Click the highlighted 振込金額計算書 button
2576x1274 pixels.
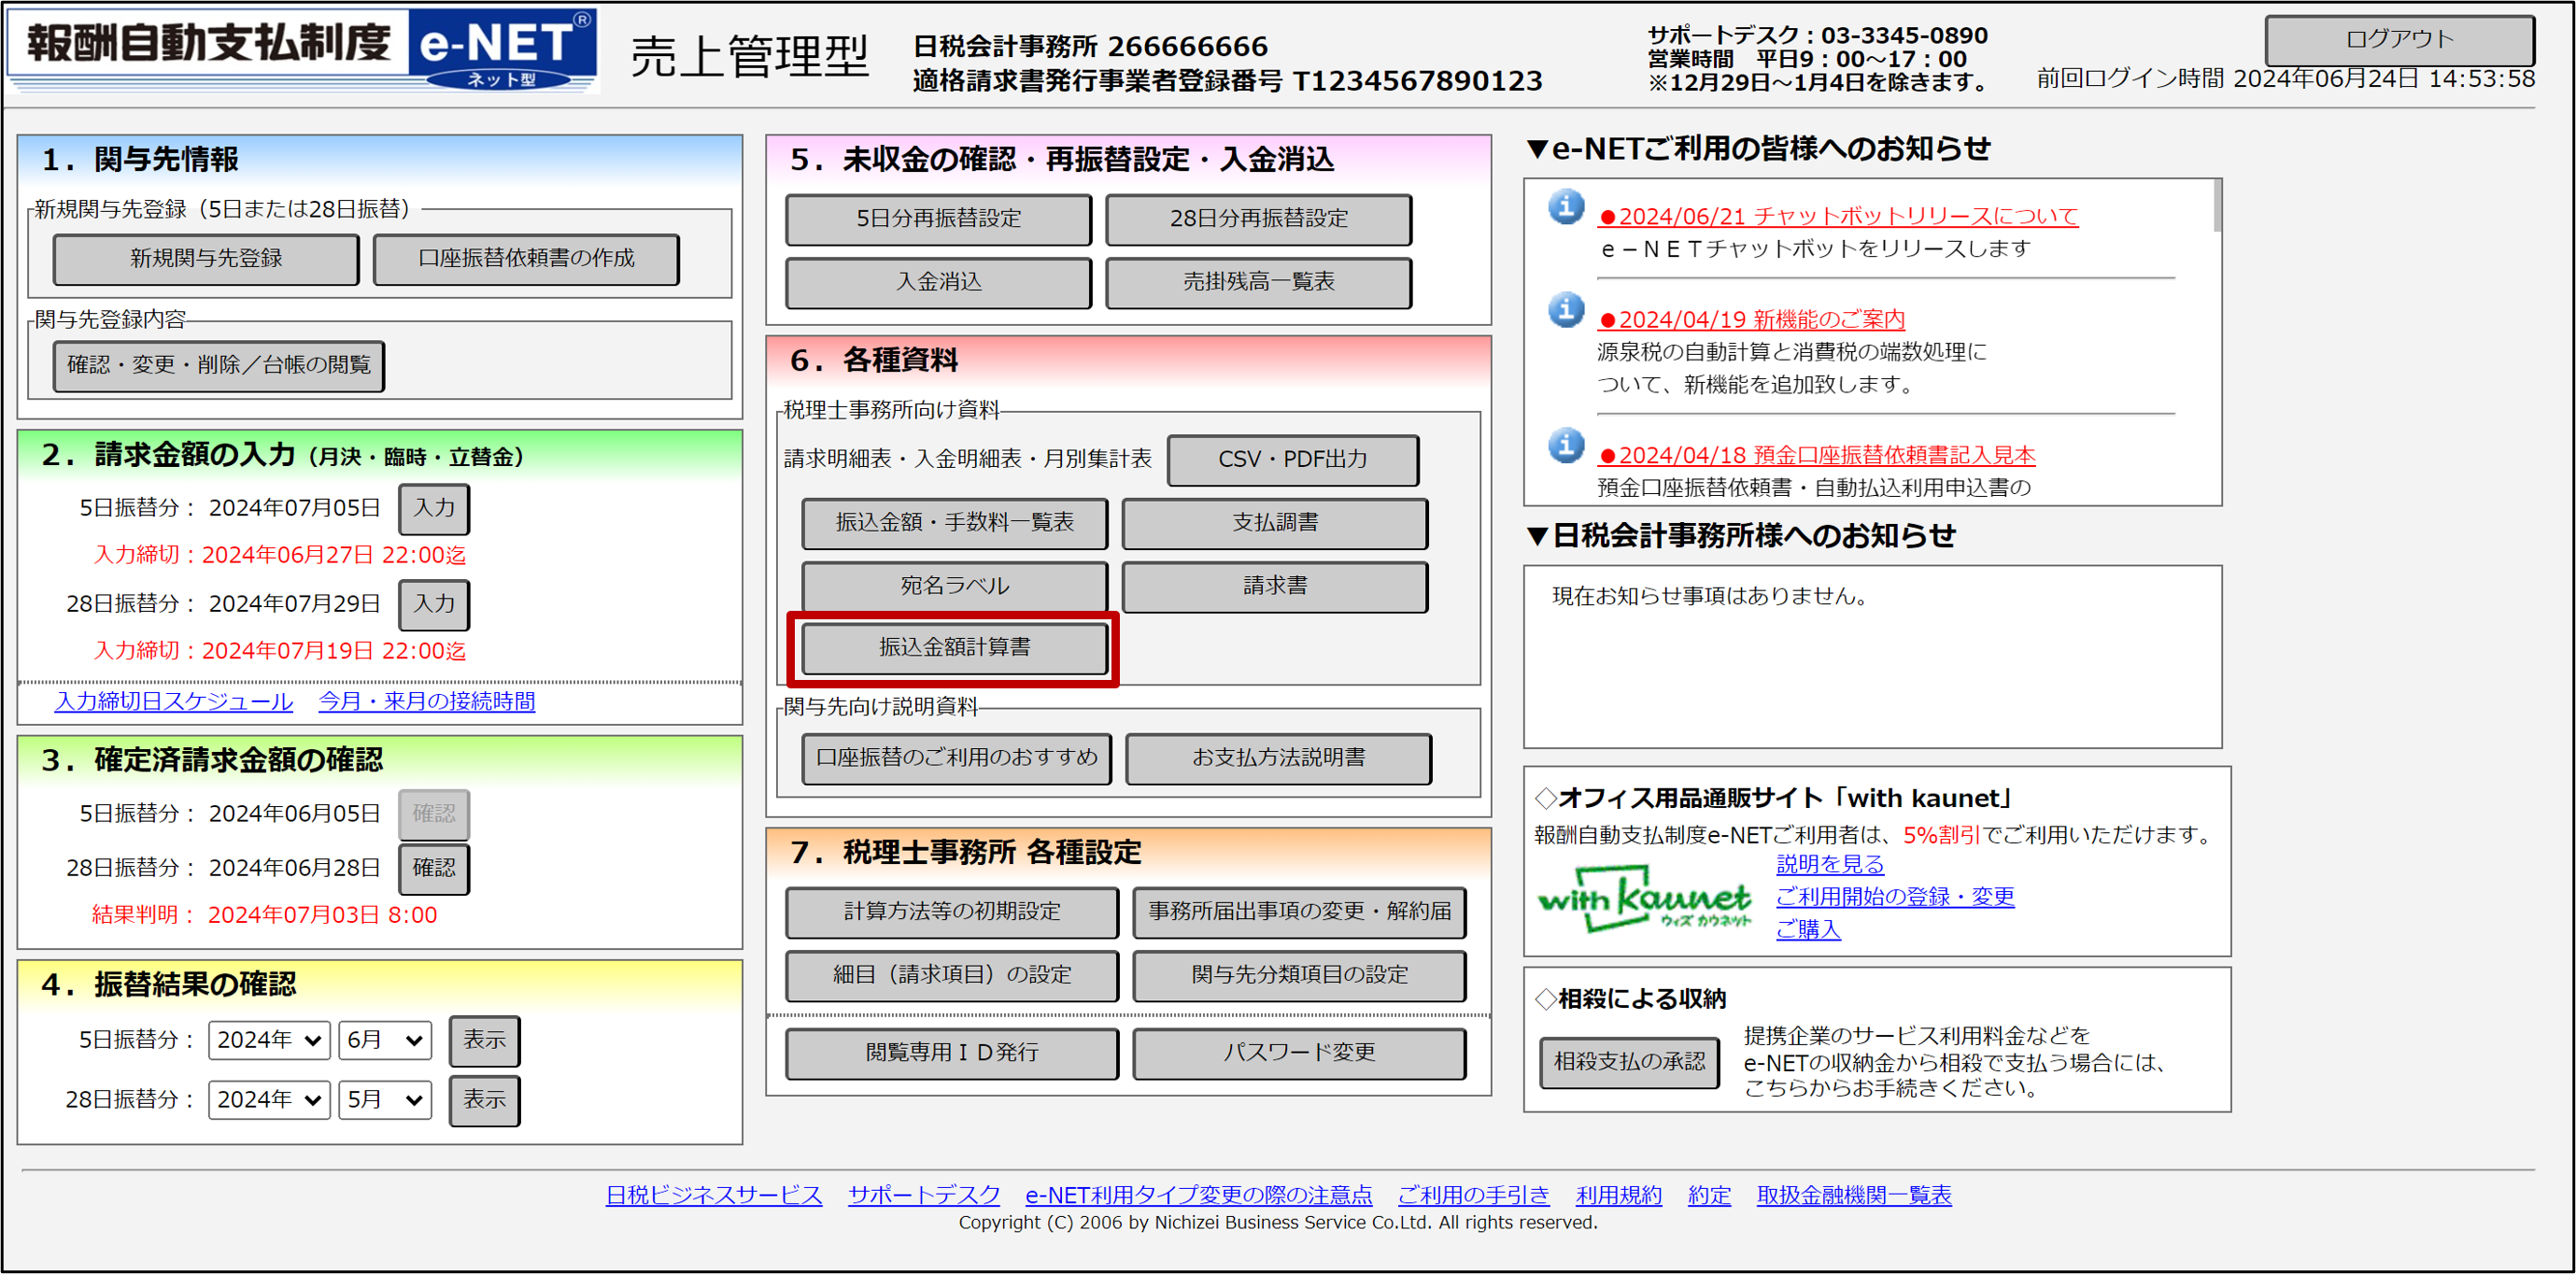point(954,648)
